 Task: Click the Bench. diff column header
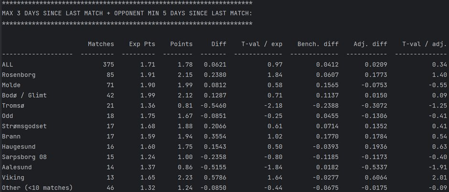coord(318,44)
